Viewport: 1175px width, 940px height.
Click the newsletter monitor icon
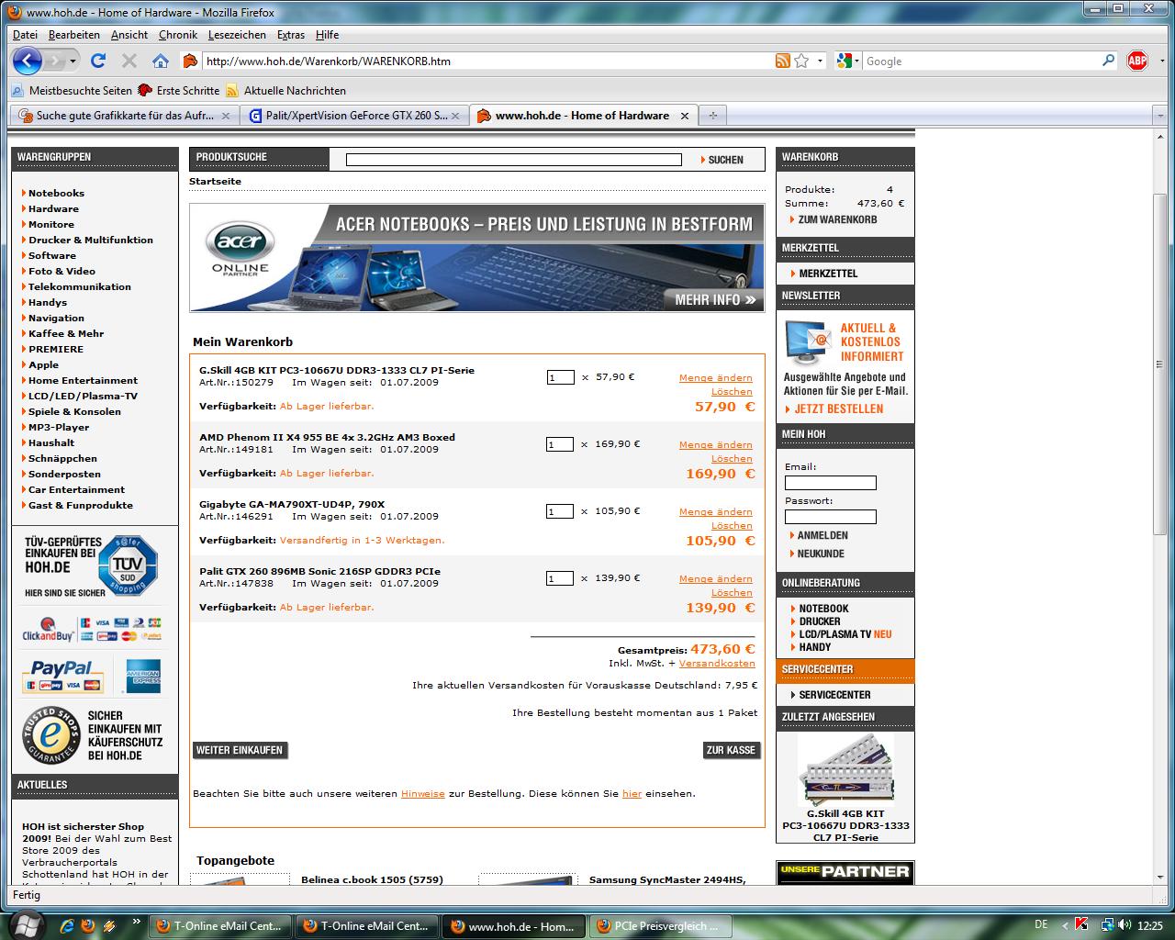click(809, 341)
